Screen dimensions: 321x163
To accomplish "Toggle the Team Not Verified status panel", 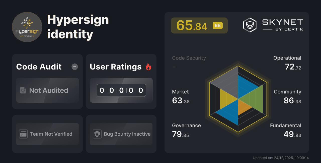I will click(47, 134).
